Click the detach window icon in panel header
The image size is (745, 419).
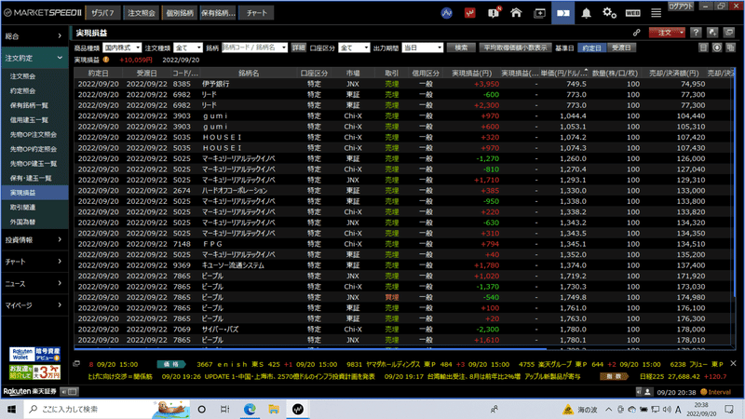[x=729, y=33]
